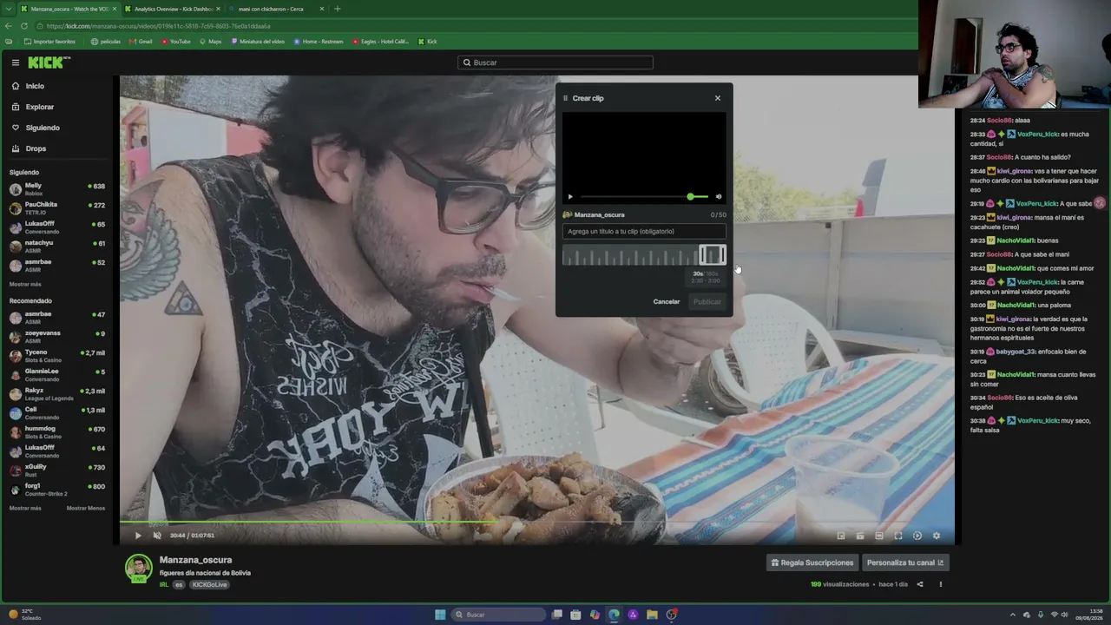This screenshot has height=625, width=1111.
Task: Grab the Crear clip dialog drag handle
Action: point(566,98)
